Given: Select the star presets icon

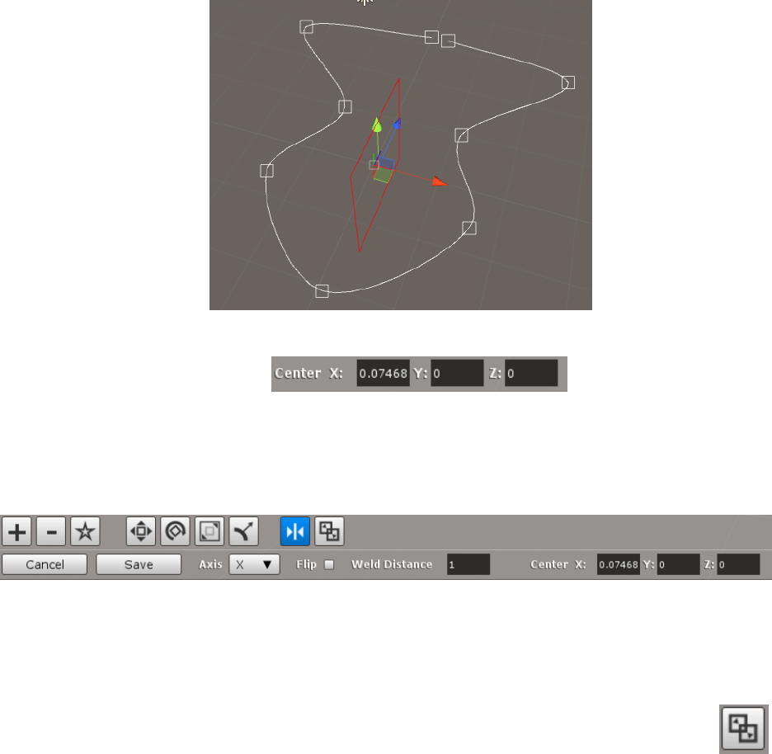Looking at the screenshot, I should (x=85, y=531).
